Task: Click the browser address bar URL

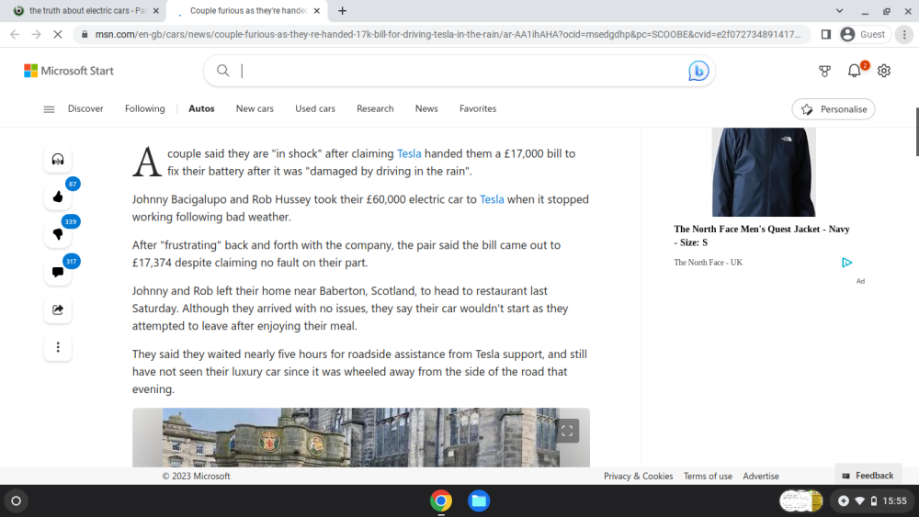Action: [448, 35]
